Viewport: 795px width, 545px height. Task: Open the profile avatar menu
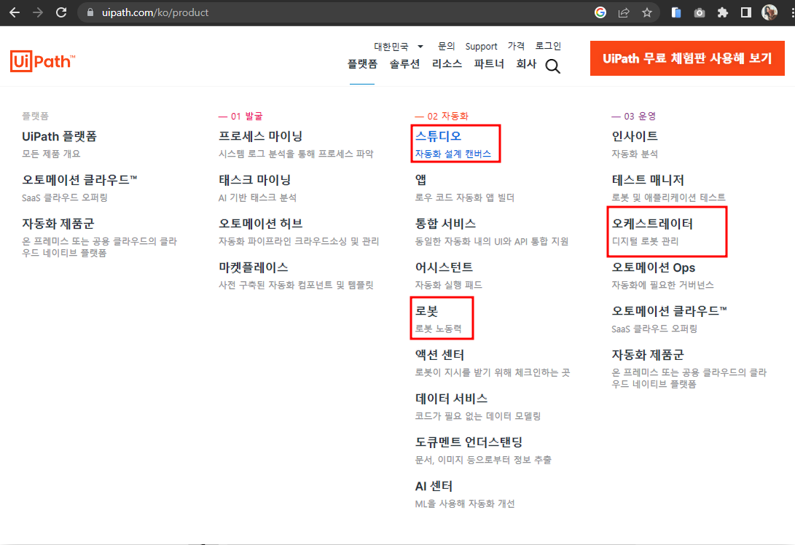(769, 12)
